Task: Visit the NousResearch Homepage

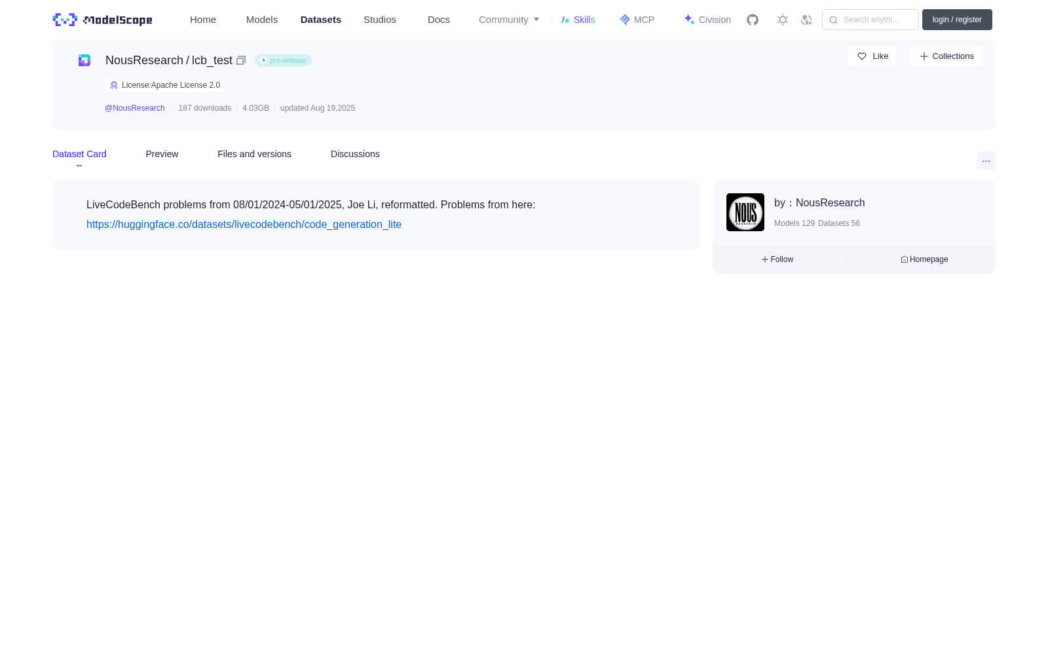Action: click(x=924, y=259)
